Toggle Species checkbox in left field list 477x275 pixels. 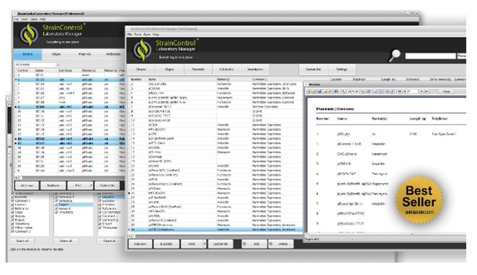pos(12,216)
